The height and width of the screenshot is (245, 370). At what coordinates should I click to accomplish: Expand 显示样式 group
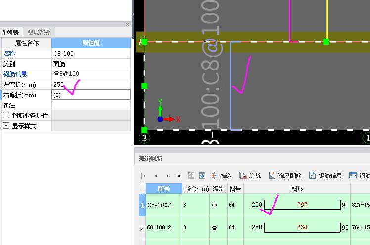pyautogui.click(x=6, y=126)
